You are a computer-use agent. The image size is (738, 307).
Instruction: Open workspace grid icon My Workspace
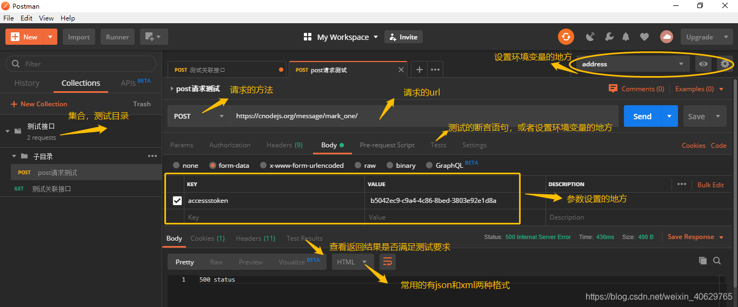pyautogui.click(x=308, y=37)
